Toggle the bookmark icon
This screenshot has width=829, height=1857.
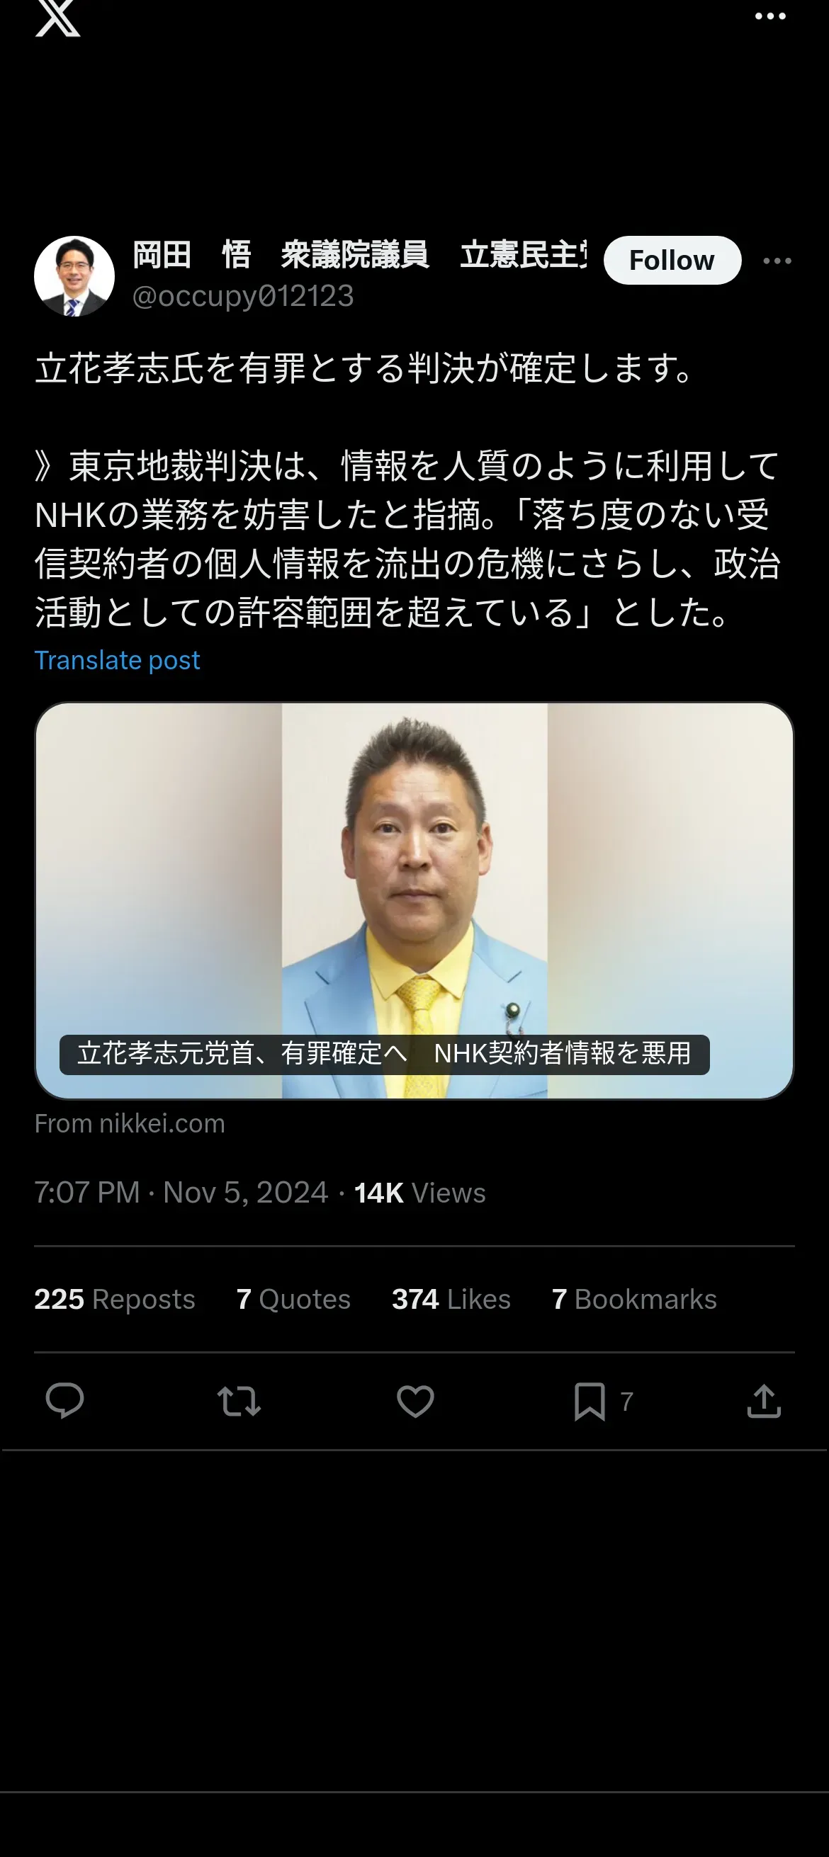(x=590, y=1402)
